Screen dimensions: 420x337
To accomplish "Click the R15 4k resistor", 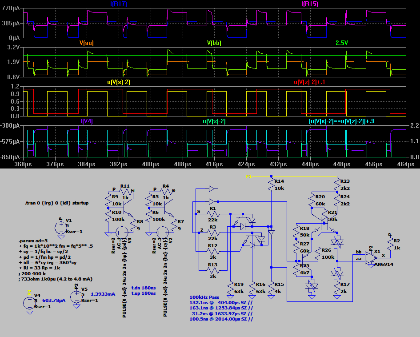I will (x=271, y=288).
